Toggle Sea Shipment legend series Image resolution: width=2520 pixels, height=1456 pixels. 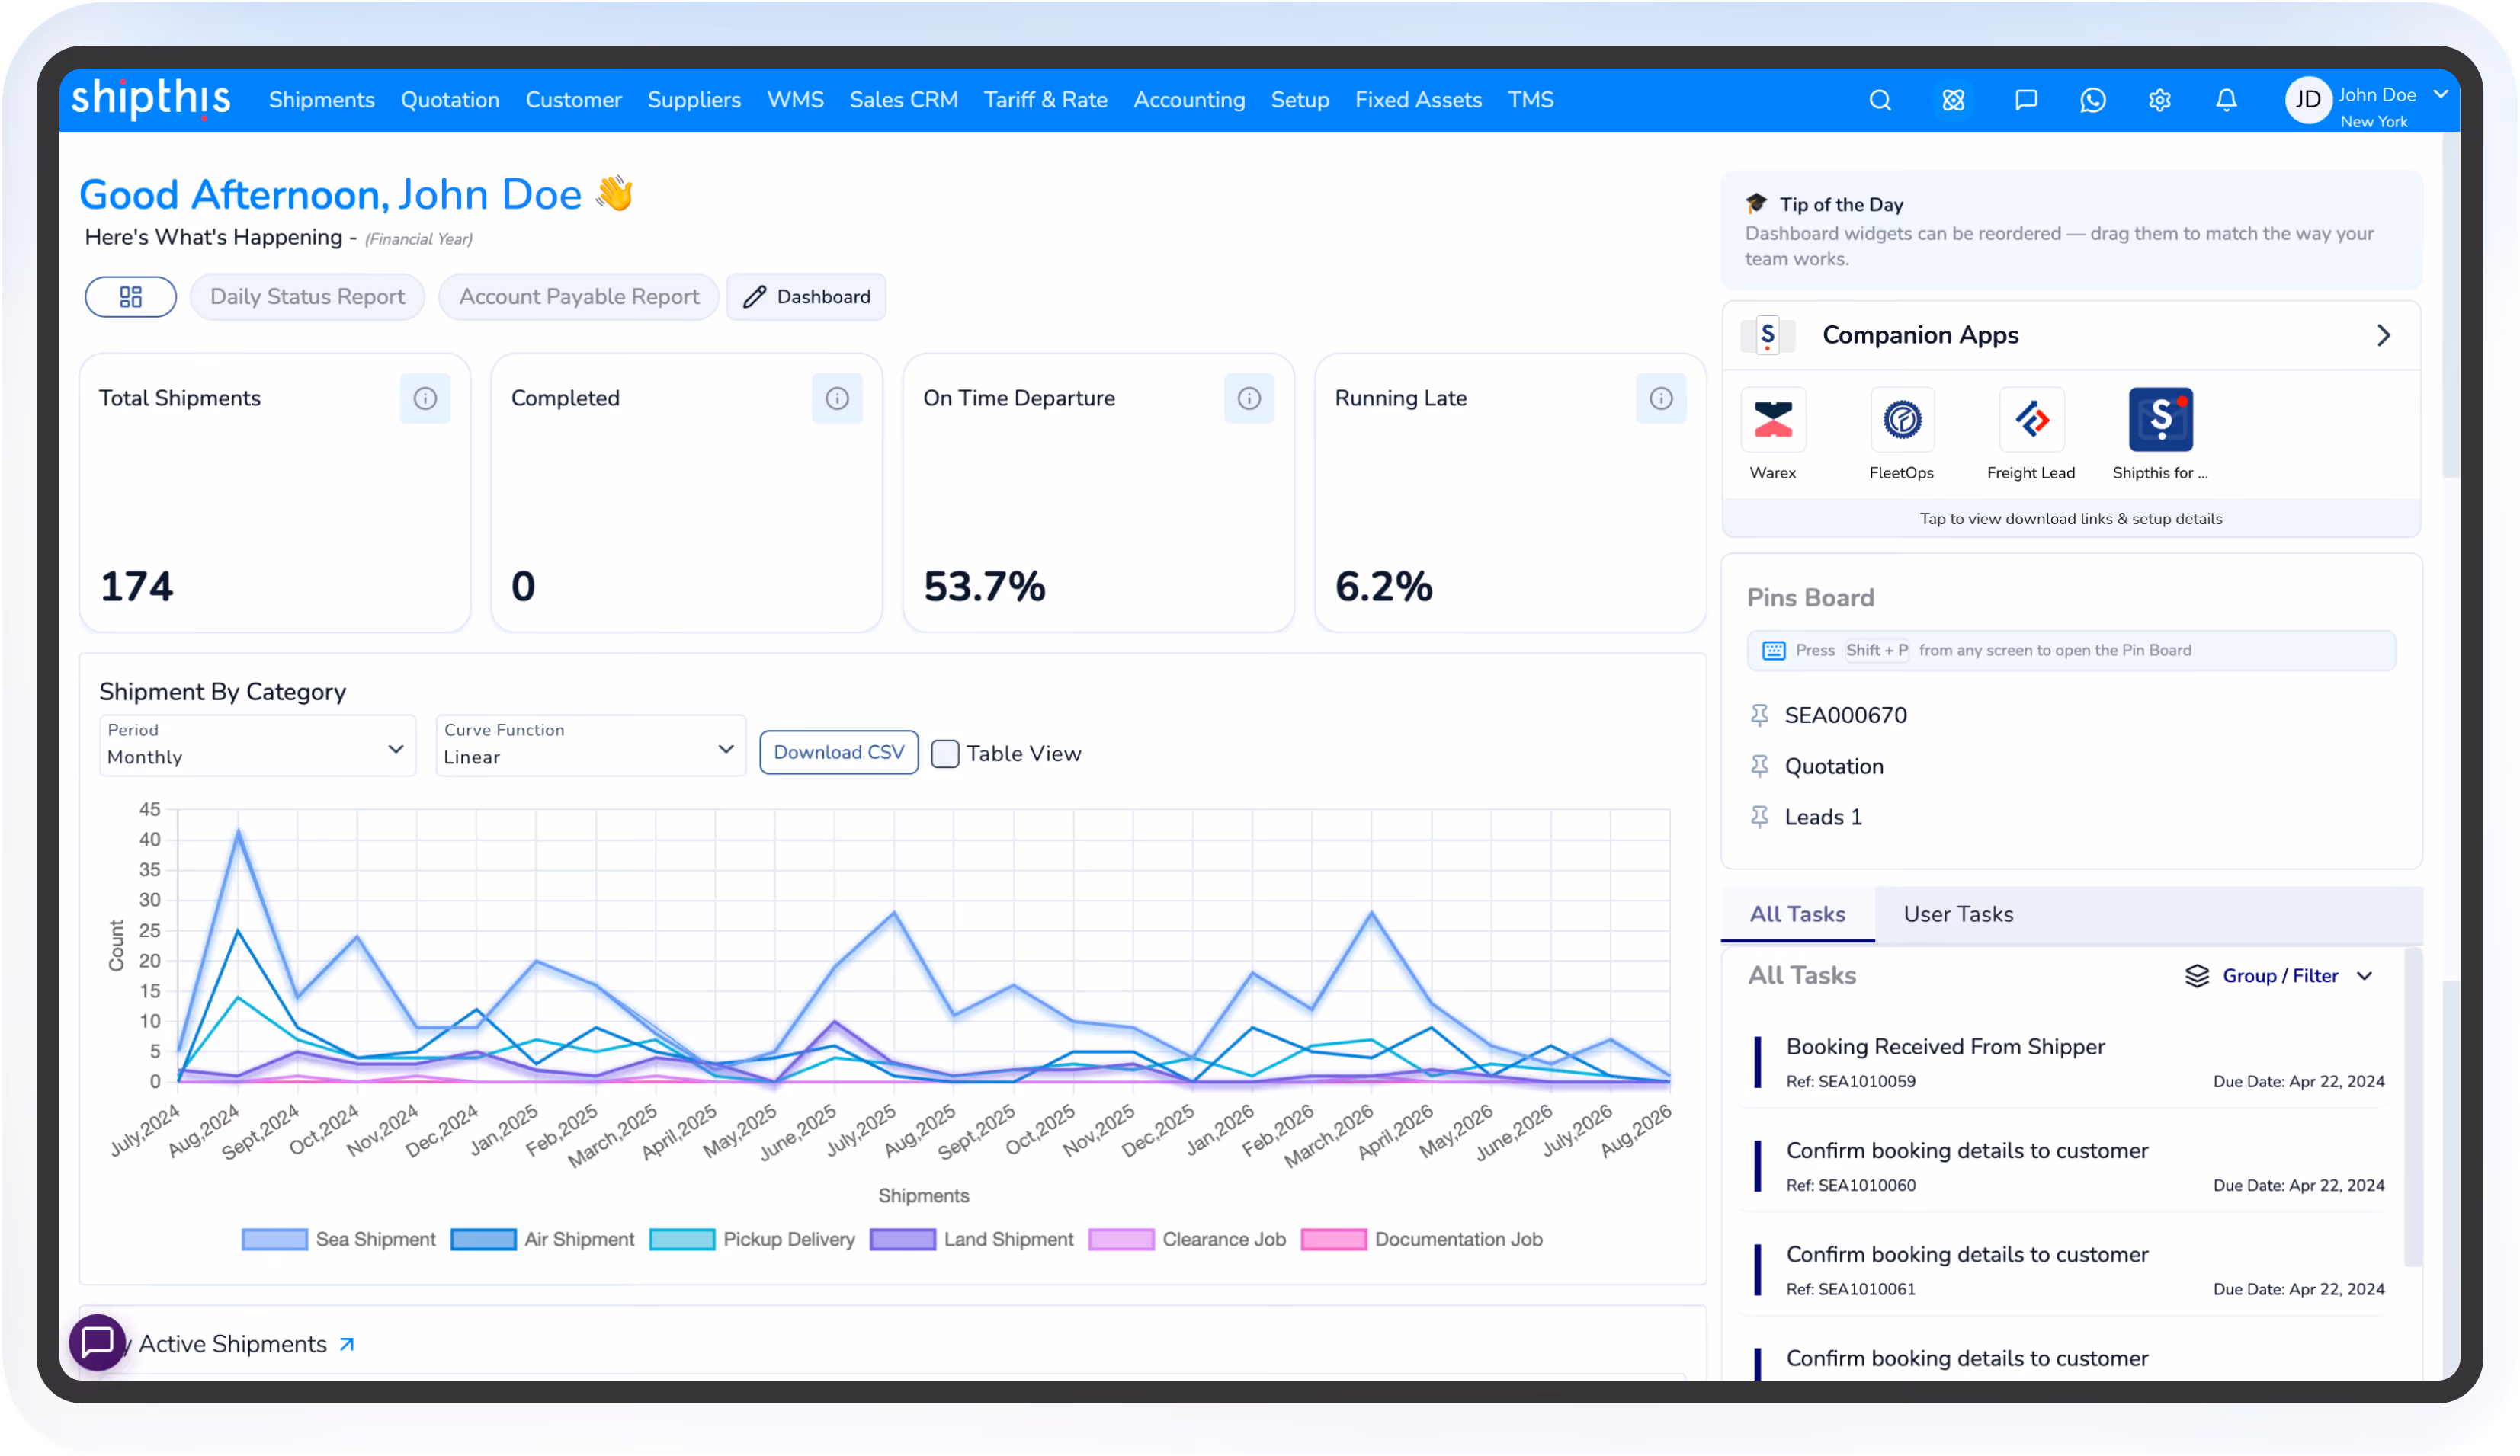pos(339,1239)
